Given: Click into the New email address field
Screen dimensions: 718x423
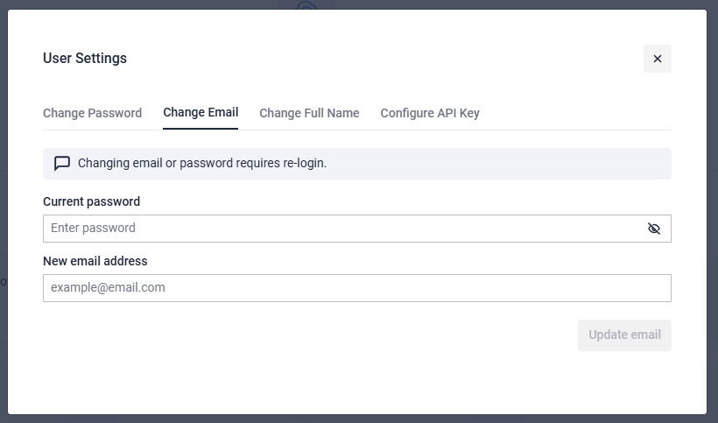Looking at the screenshot, I should tap(356, 288).
